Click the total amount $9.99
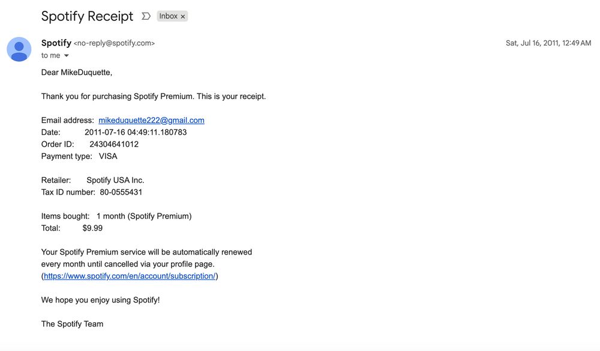Image resolution: width=600 pixels, height=351 pixels. tap(92, 228)
